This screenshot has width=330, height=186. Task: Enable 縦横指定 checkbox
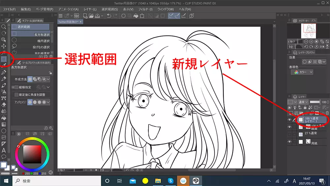(x=16, y=87)
